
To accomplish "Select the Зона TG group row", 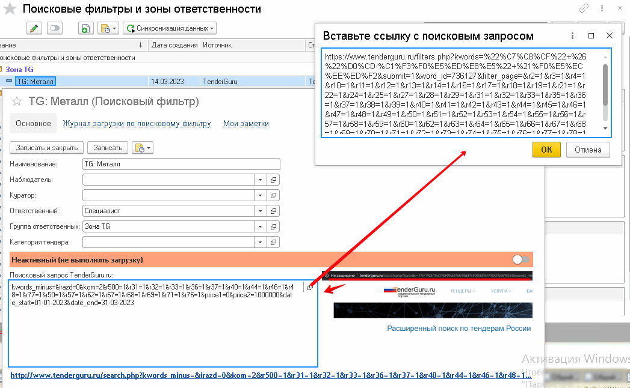I will pos(19,70).
